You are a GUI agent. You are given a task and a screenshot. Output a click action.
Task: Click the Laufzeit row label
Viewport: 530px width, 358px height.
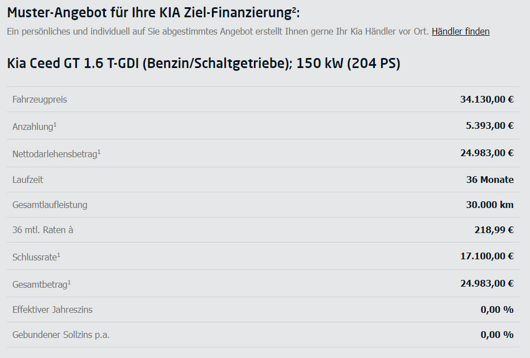tap(28, 180)
